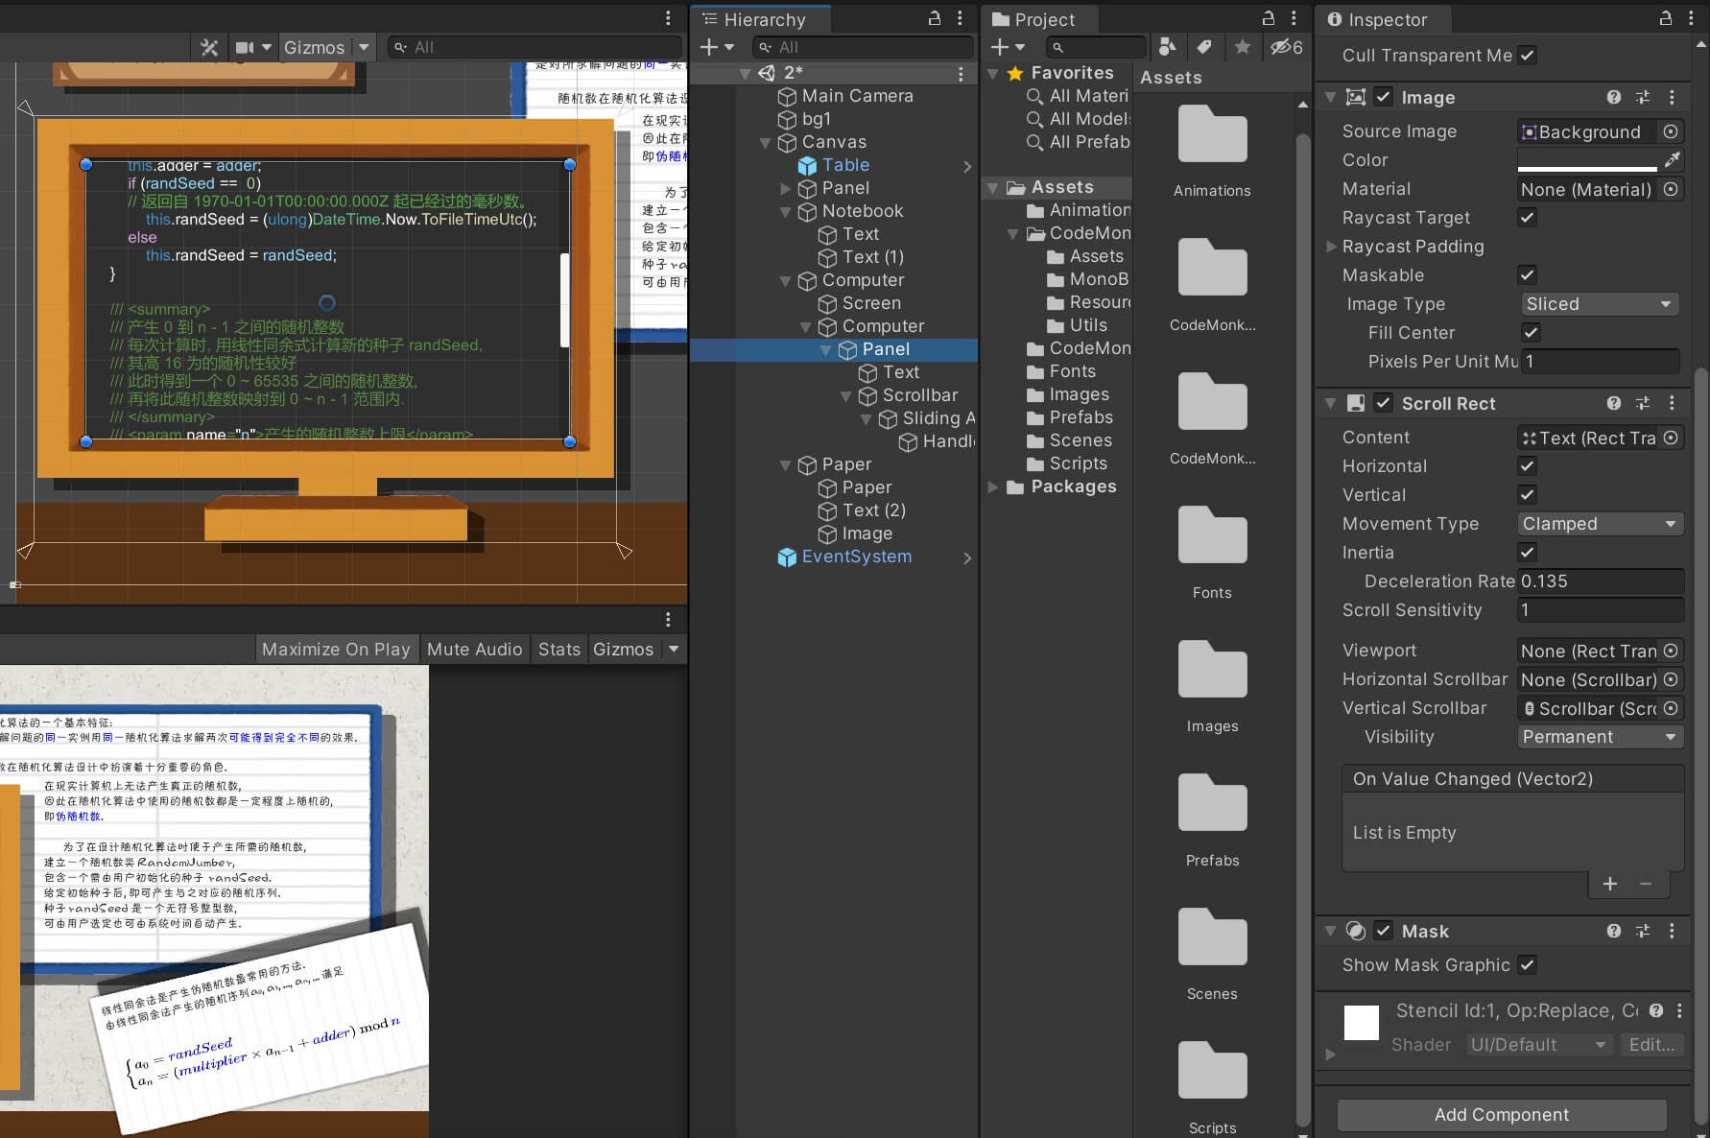Screen dimensions: 1710x1138
Task: Click the Hierarchy panel lock icon
Action: pyautogui.click(x=934, y=18)
